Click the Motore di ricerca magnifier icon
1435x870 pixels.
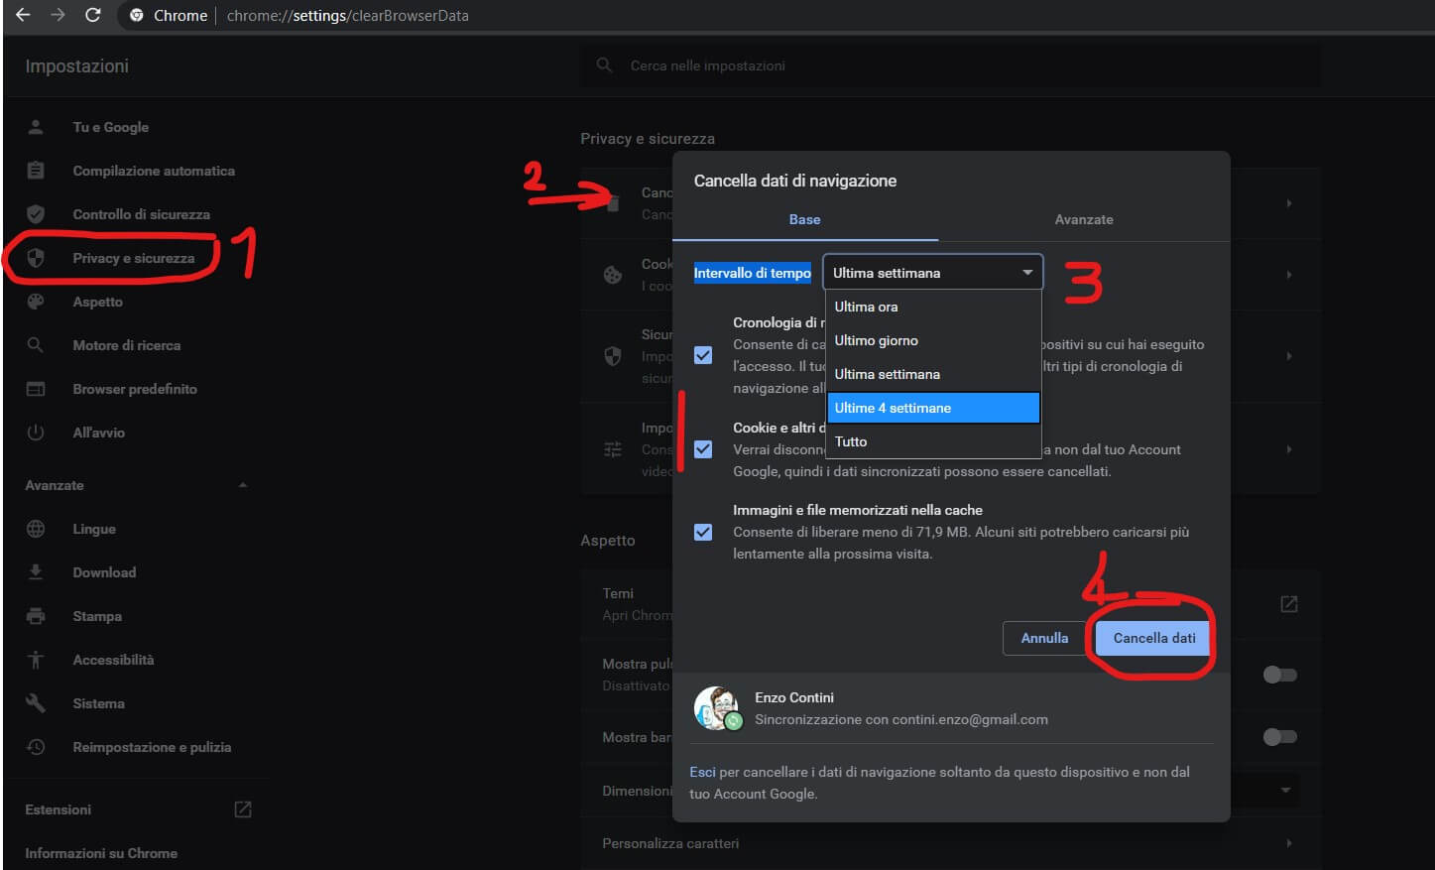(x=36, y=345)
